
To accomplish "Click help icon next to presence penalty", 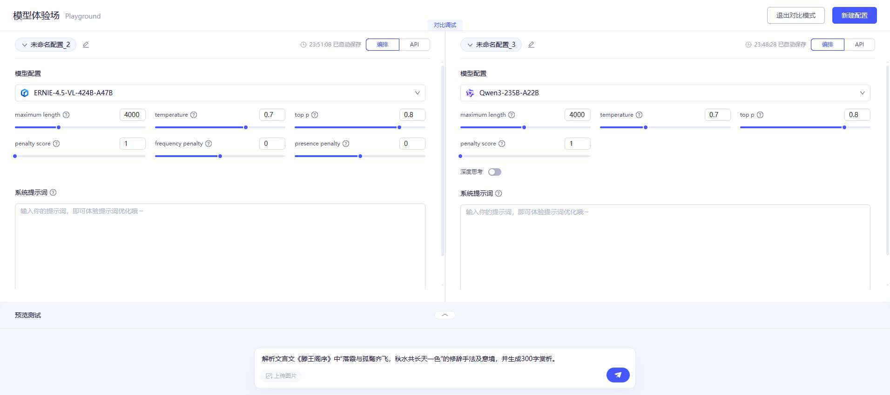I will (x=346, y=144).
